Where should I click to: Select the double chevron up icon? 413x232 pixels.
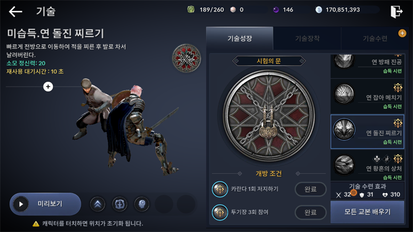98,204
